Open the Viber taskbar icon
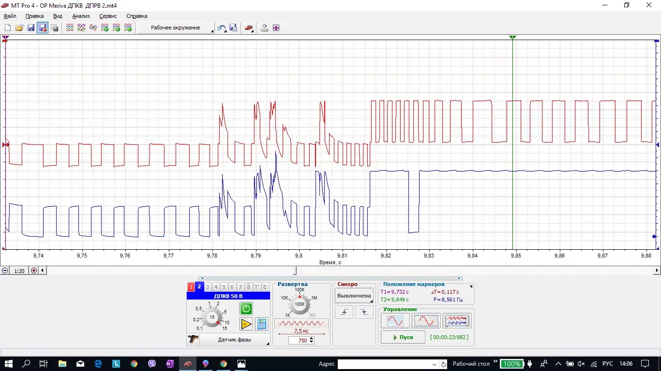Viewport: 661px width, 371px height. click(152, 364)
